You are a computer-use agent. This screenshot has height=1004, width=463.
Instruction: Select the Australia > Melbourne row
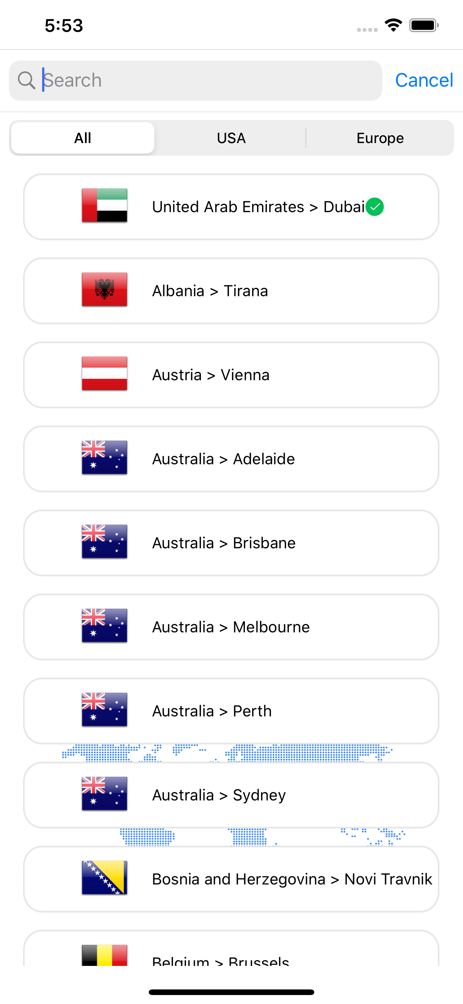(231, 627)
